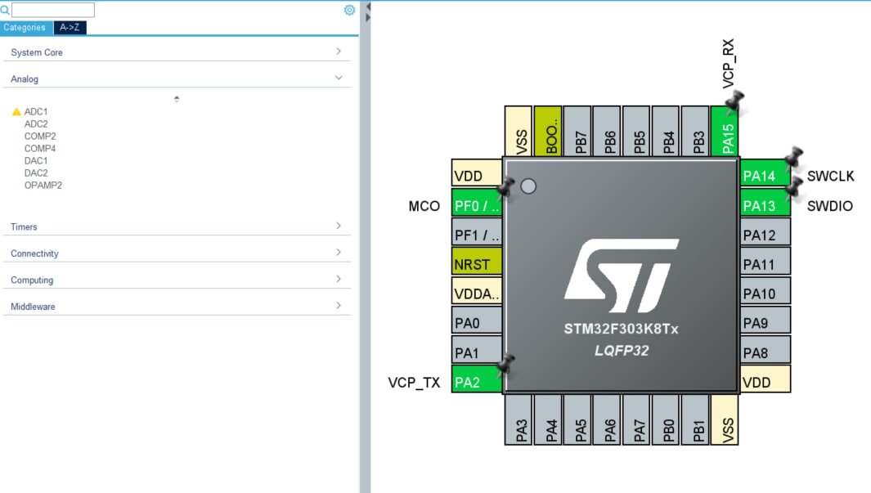The height and width of the screenshot is (493, 871).
Task: Click the PB3 pin
Action: coord(695,132)
